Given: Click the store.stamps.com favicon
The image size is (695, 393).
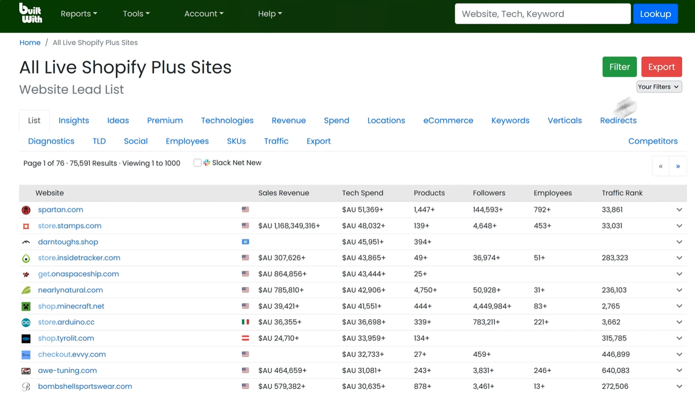Looking at the screenshot, I should click(26, 226).
